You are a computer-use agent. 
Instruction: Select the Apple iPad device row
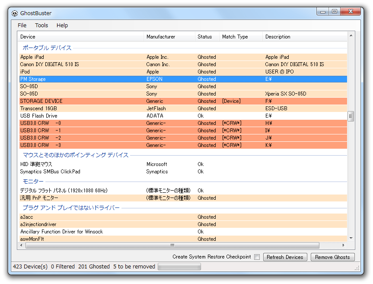pos(183,57)
